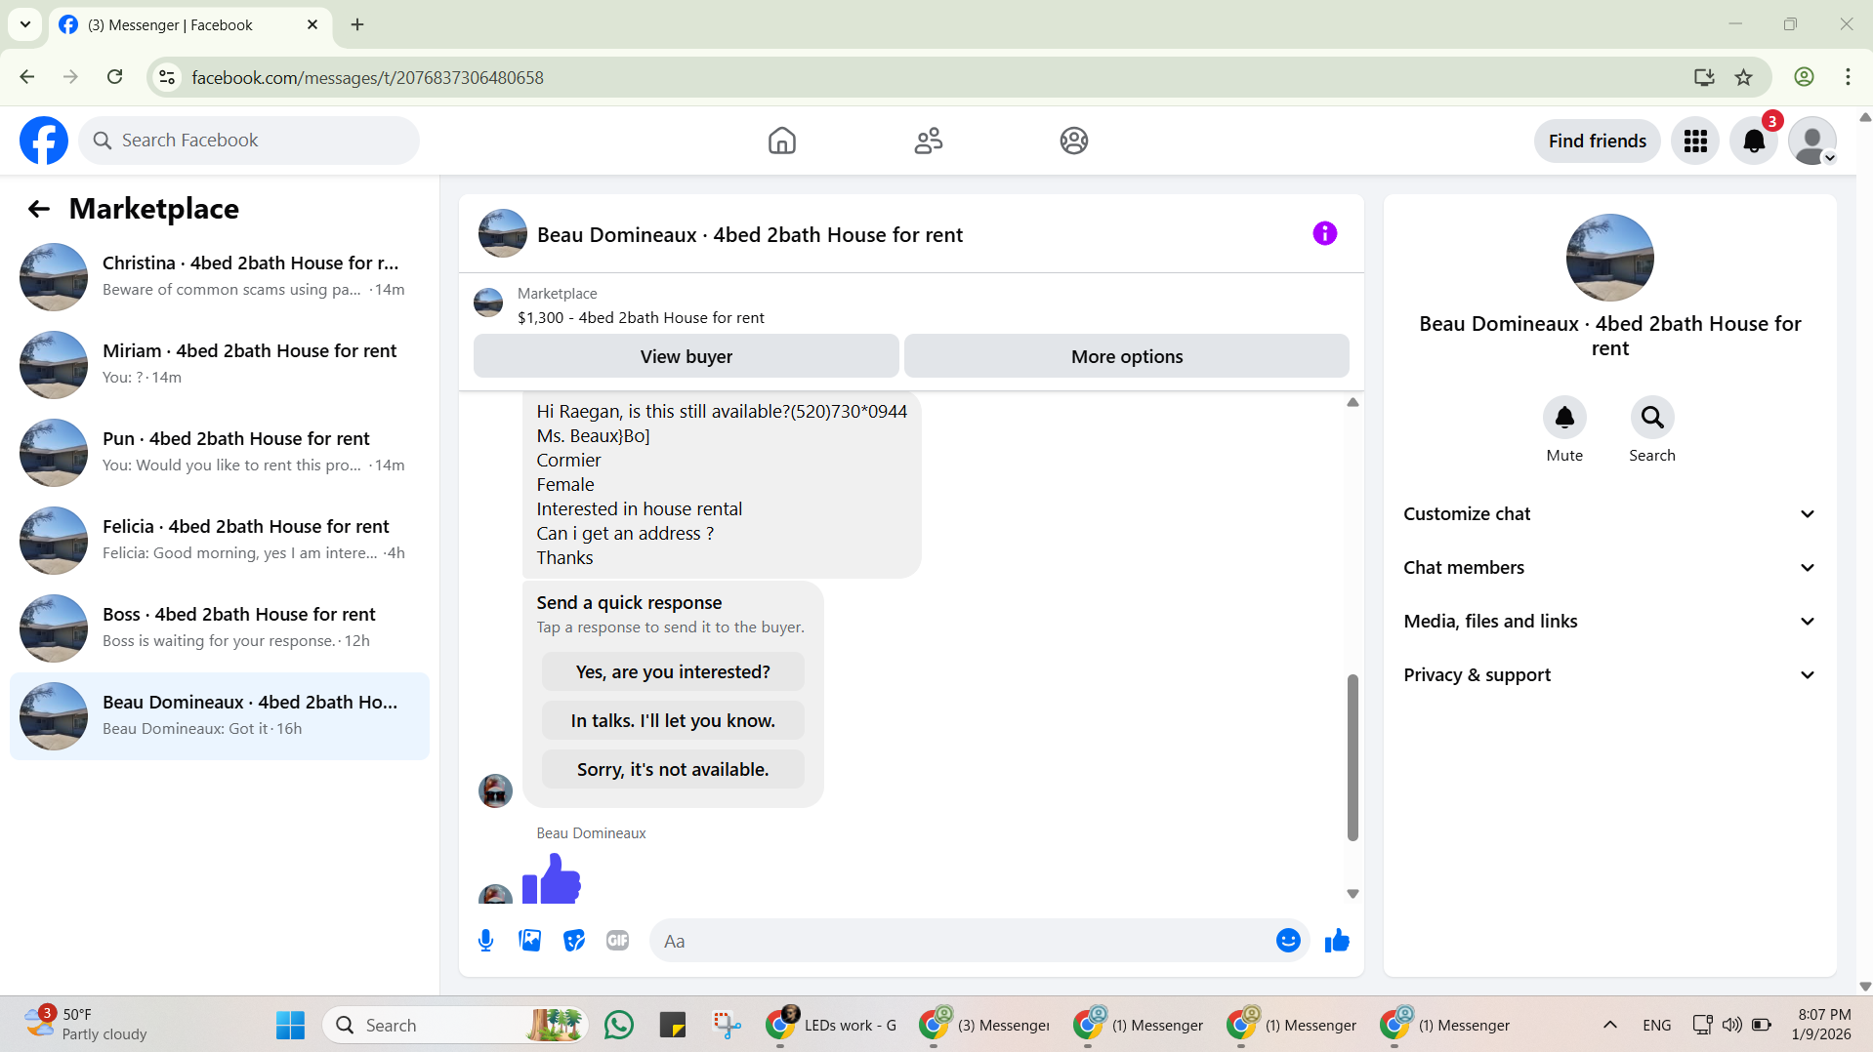Open the apps grid menu icon
Viewport: 1873px width, 1052px height.
click(x=1695, y=142)
